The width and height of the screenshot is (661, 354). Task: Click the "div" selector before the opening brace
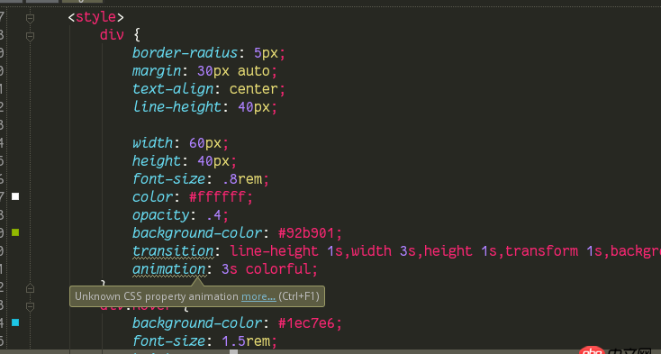click(112, 35)
